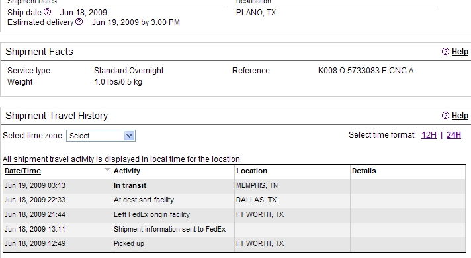Click the Location column header
The height and width of the screenshot is (258, 471).
point(252,171)
